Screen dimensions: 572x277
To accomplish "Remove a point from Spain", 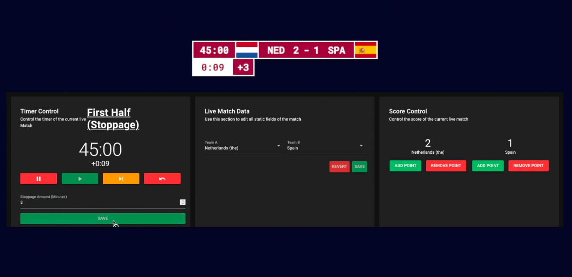I will click(528, 166).
